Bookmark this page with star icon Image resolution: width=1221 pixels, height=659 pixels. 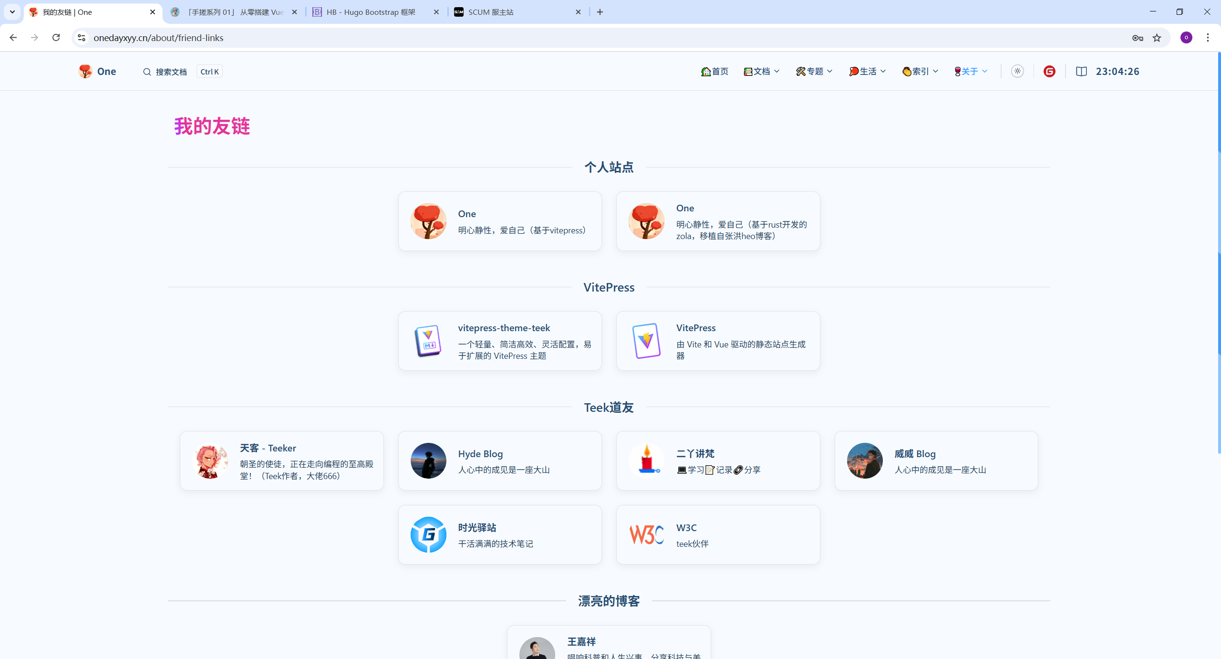coord(1157,38)
